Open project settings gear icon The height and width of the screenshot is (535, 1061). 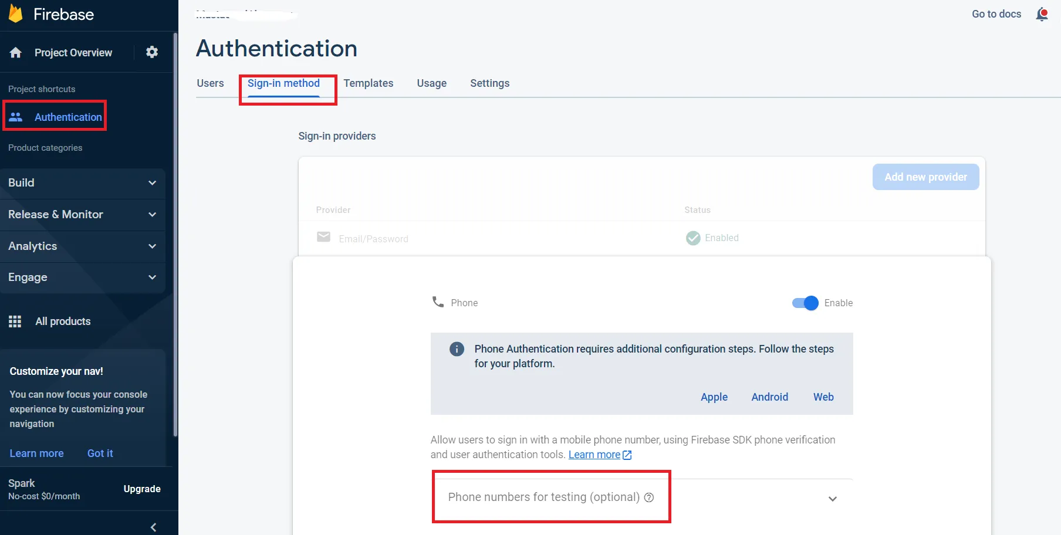click(x=152, y=52)
